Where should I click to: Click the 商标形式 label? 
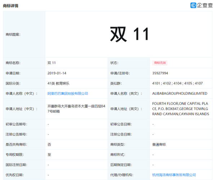(118, 155)
